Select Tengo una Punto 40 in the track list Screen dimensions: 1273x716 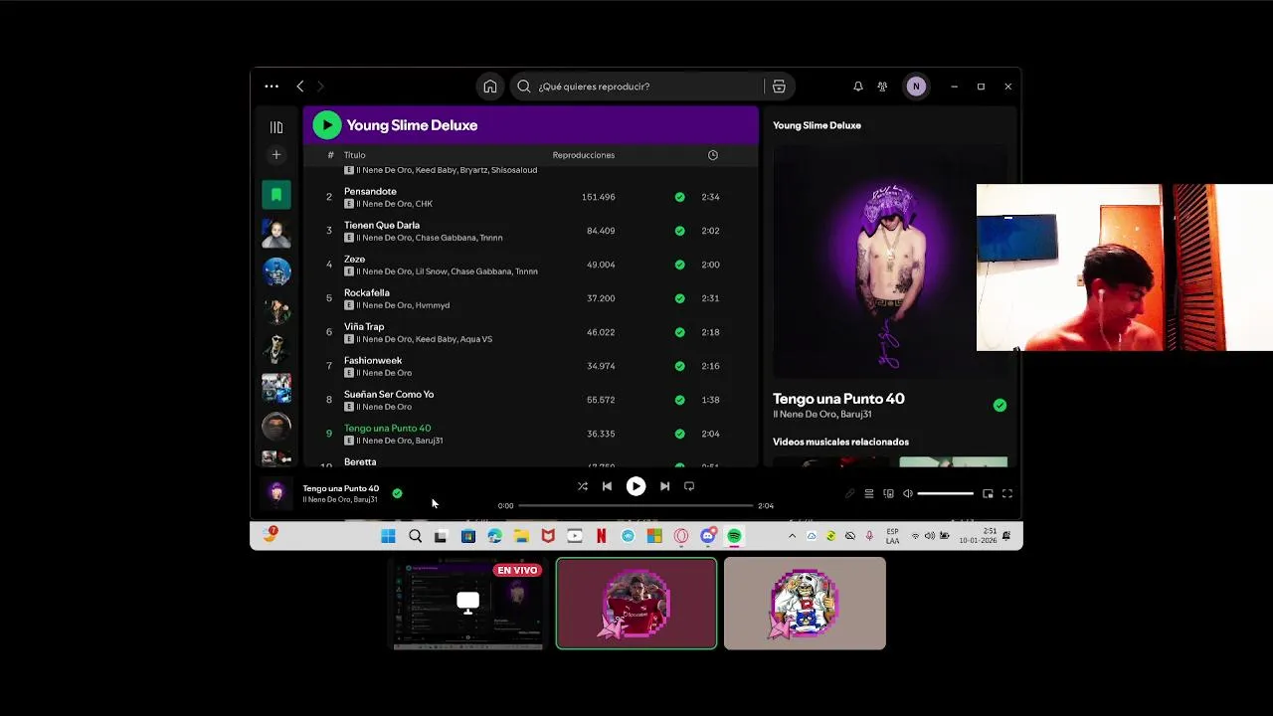(x=388, y=428)
